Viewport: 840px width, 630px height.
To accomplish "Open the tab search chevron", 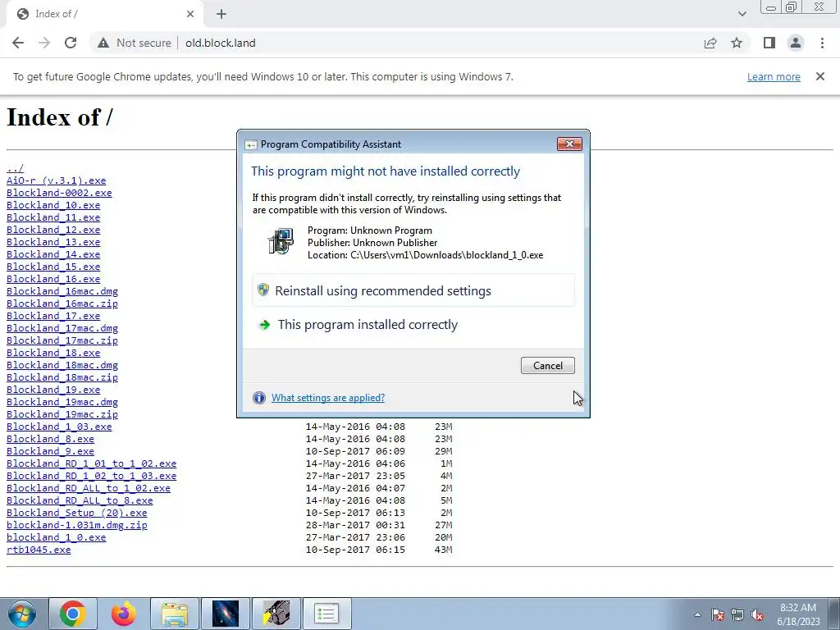I will [x=742, y=14].
